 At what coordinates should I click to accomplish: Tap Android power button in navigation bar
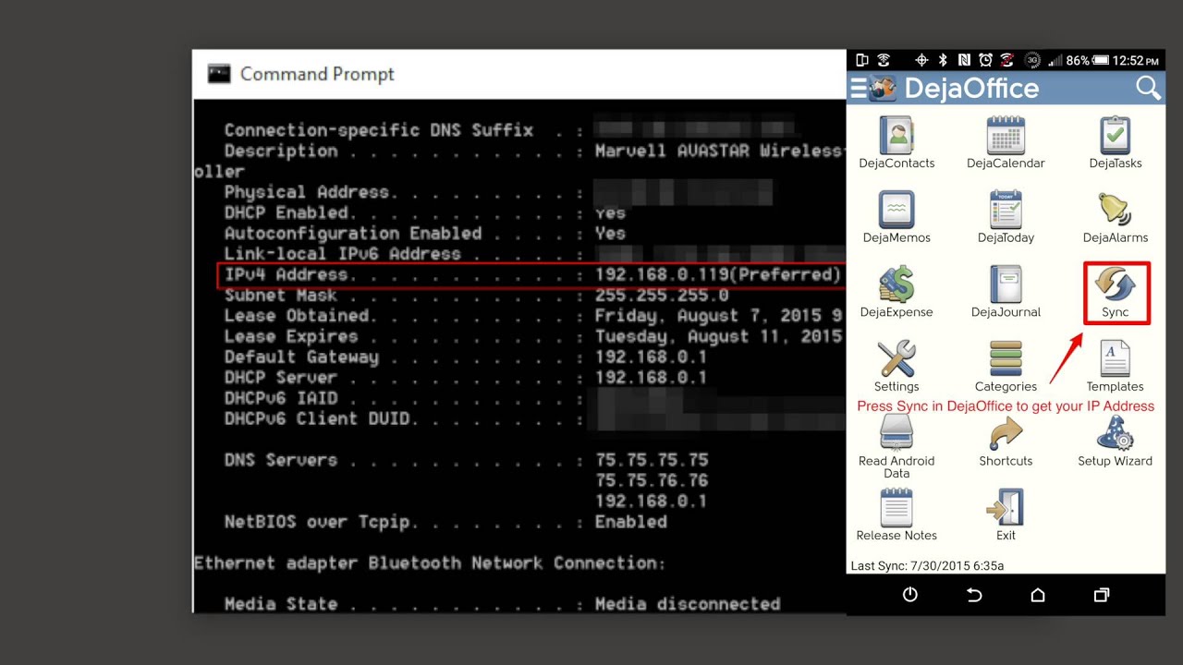[910, 595]
